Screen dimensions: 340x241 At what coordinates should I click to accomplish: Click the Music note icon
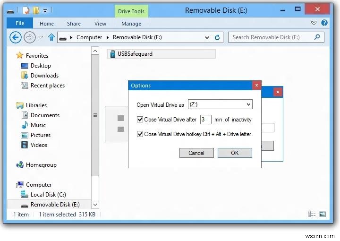click(25, 125)
